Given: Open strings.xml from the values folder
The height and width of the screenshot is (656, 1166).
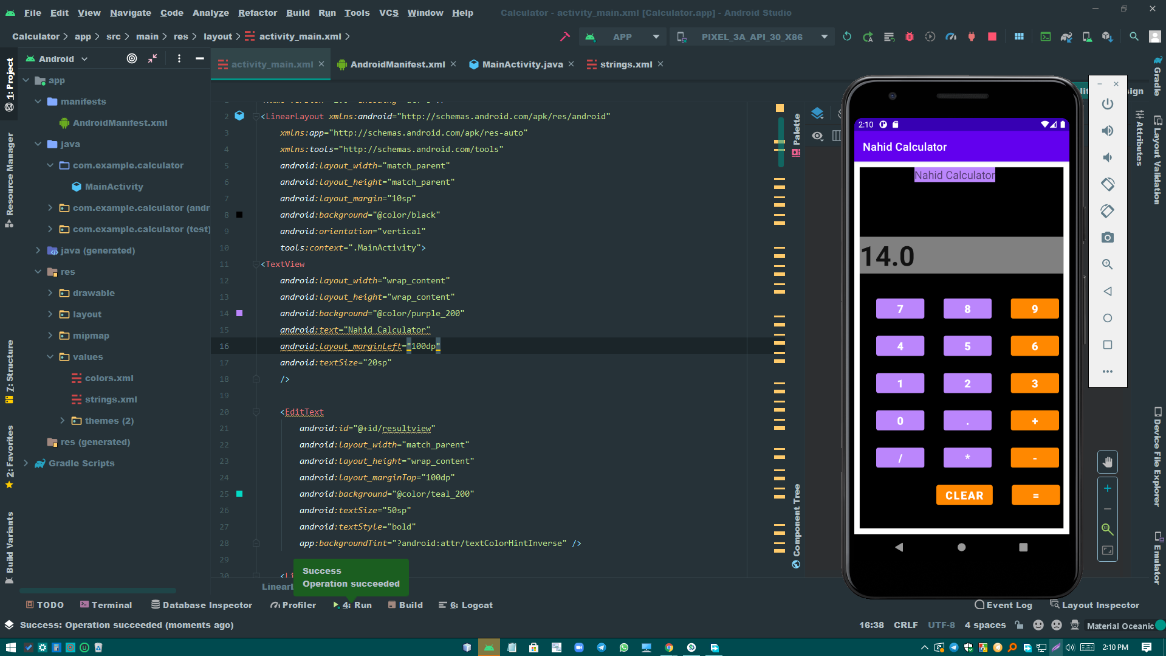Looking at the screenshot, I should [x=111, y=399].
